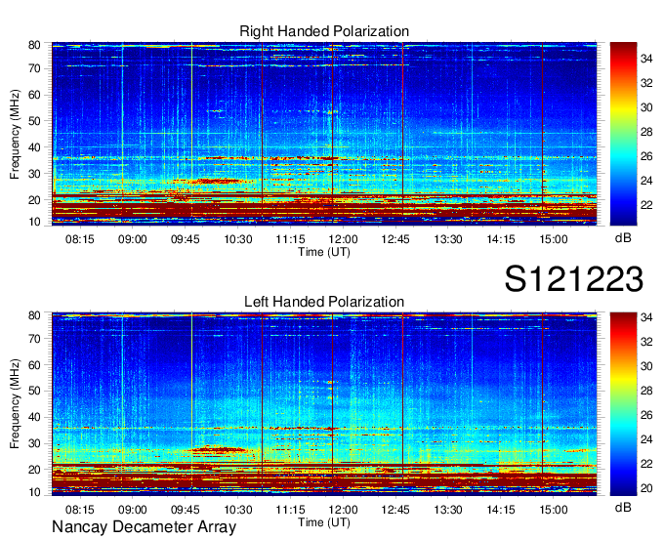The height and width of the screenshot is (539, 664).
Task: Click the 09:00 tick label on the top plot
Action: (x=132, y=239)
